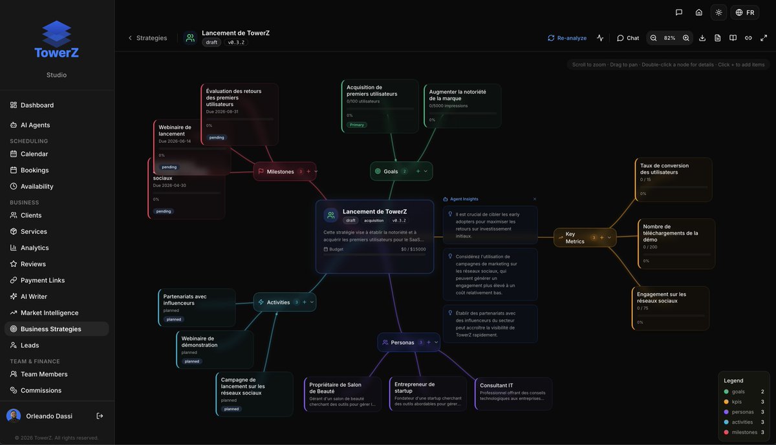Click goals green swatch in Legend
The image size is (776, 445).
click(726, 391)
